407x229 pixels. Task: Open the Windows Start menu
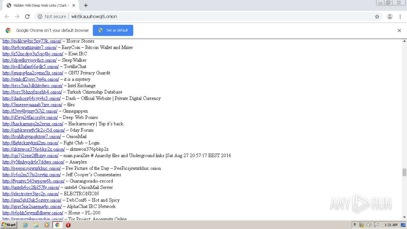[x=9, y=225]
